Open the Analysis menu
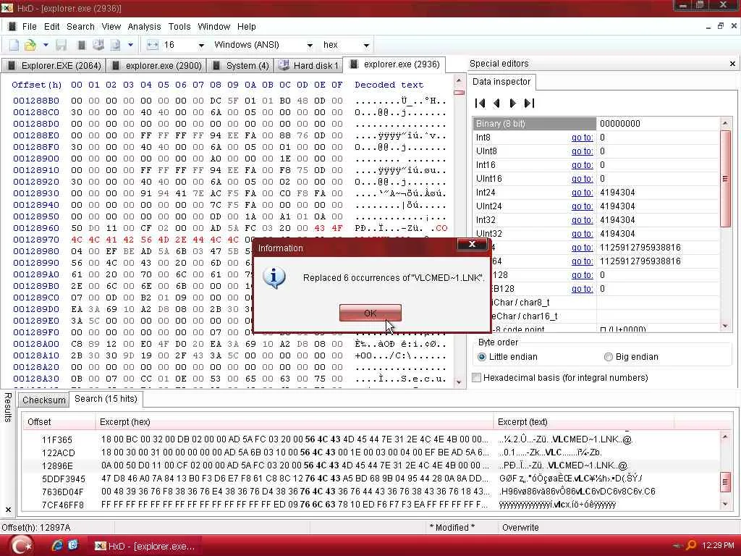The width and height of the screenshot is (741, 556). tap(144, 27)
